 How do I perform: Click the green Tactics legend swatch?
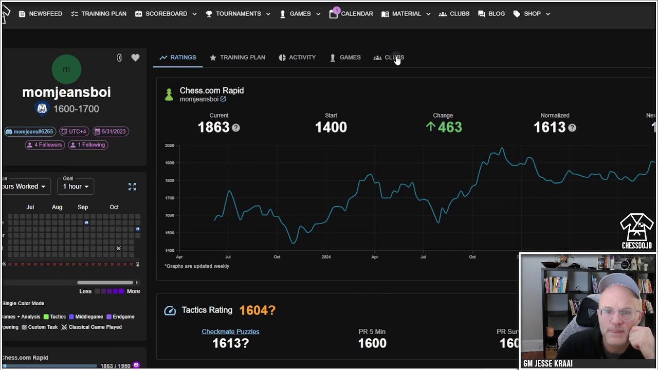point(46,317)
